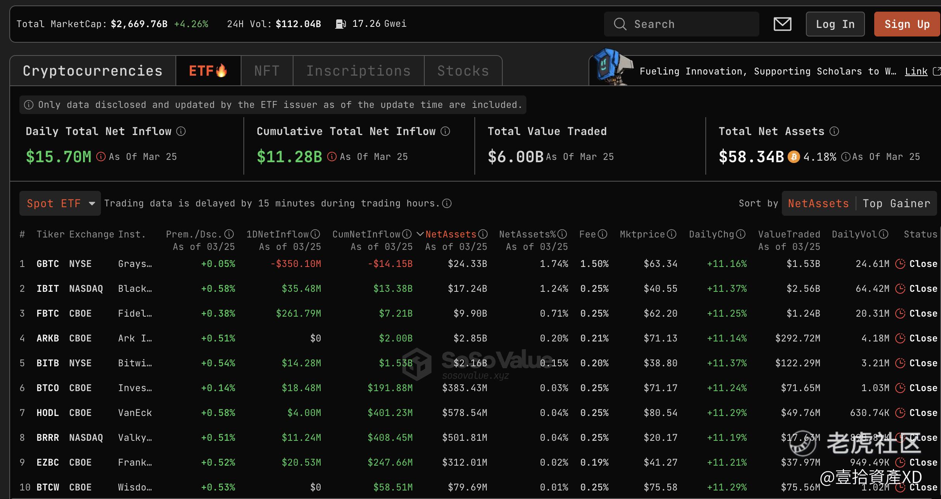Click info icon on 1DNetInflow column
The image size is (941, 499).
pyautogui.click(x=315, y=234)
